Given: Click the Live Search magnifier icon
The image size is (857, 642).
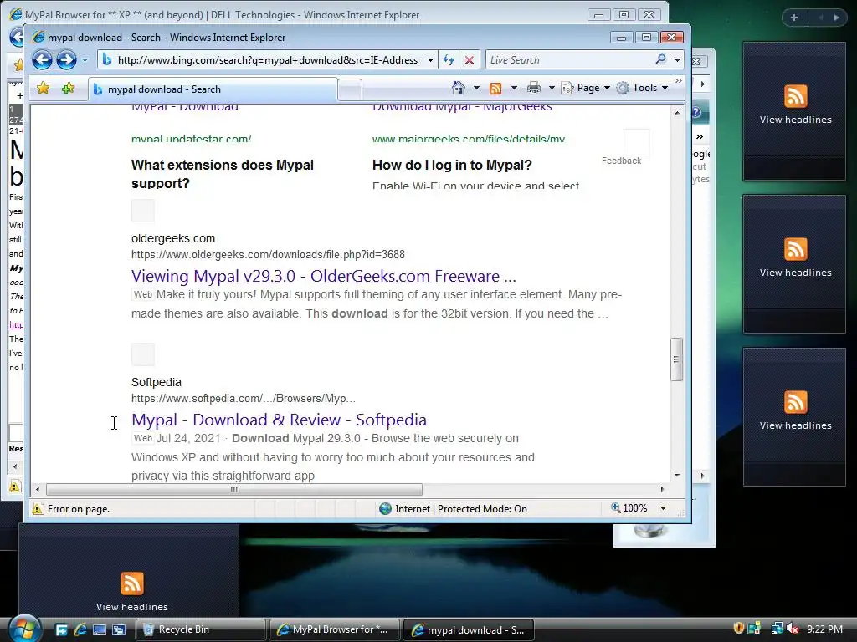Looking at the screenshot, I should pyautogui.click(x=660, y=59).
